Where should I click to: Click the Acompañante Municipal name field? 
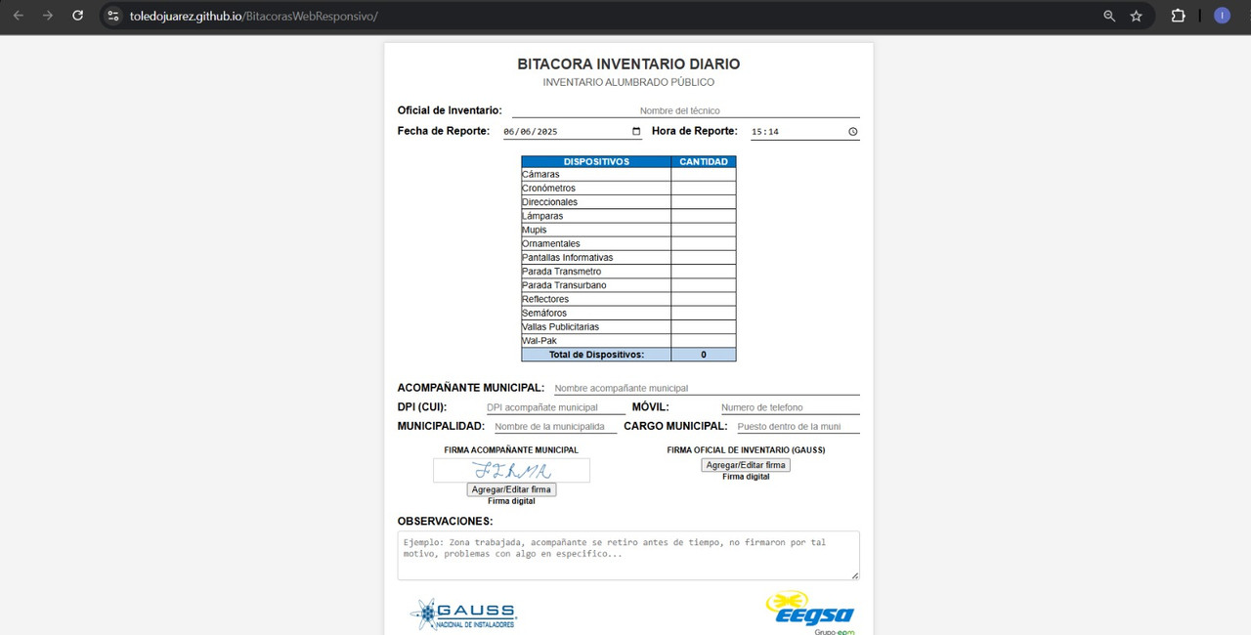pyautogui.click(x=705, y=388)
